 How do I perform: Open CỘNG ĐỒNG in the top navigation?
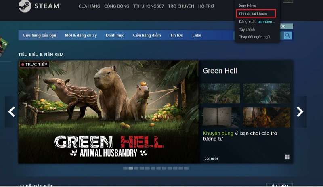(x=117, y=6)
